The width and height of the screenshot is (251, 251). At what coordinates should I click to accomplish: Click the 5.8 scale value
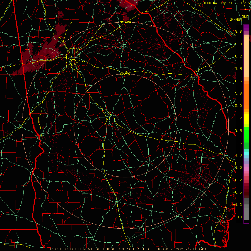[238, 93]
